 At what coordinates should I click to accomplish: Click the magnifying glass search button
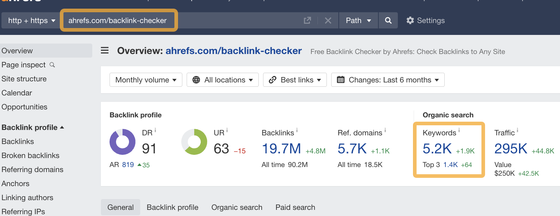[x=388, y=21]
